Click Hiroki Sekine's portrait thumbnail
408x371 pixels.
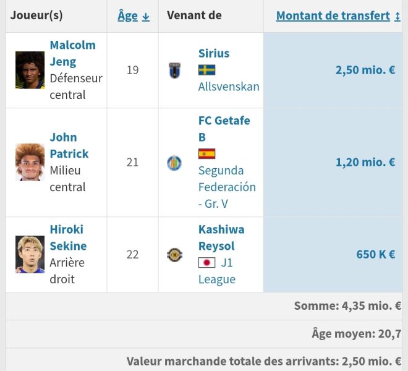coord(30,254)
